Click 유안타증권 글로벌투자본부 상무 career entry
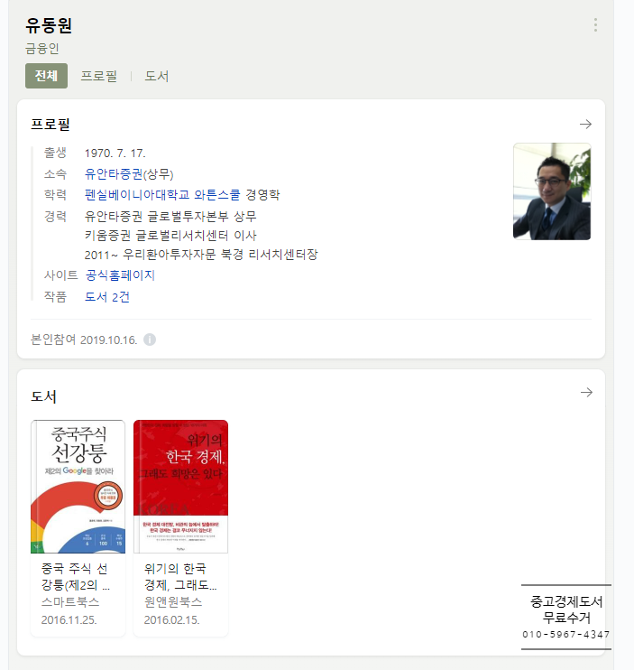 (x=170, y=216)
